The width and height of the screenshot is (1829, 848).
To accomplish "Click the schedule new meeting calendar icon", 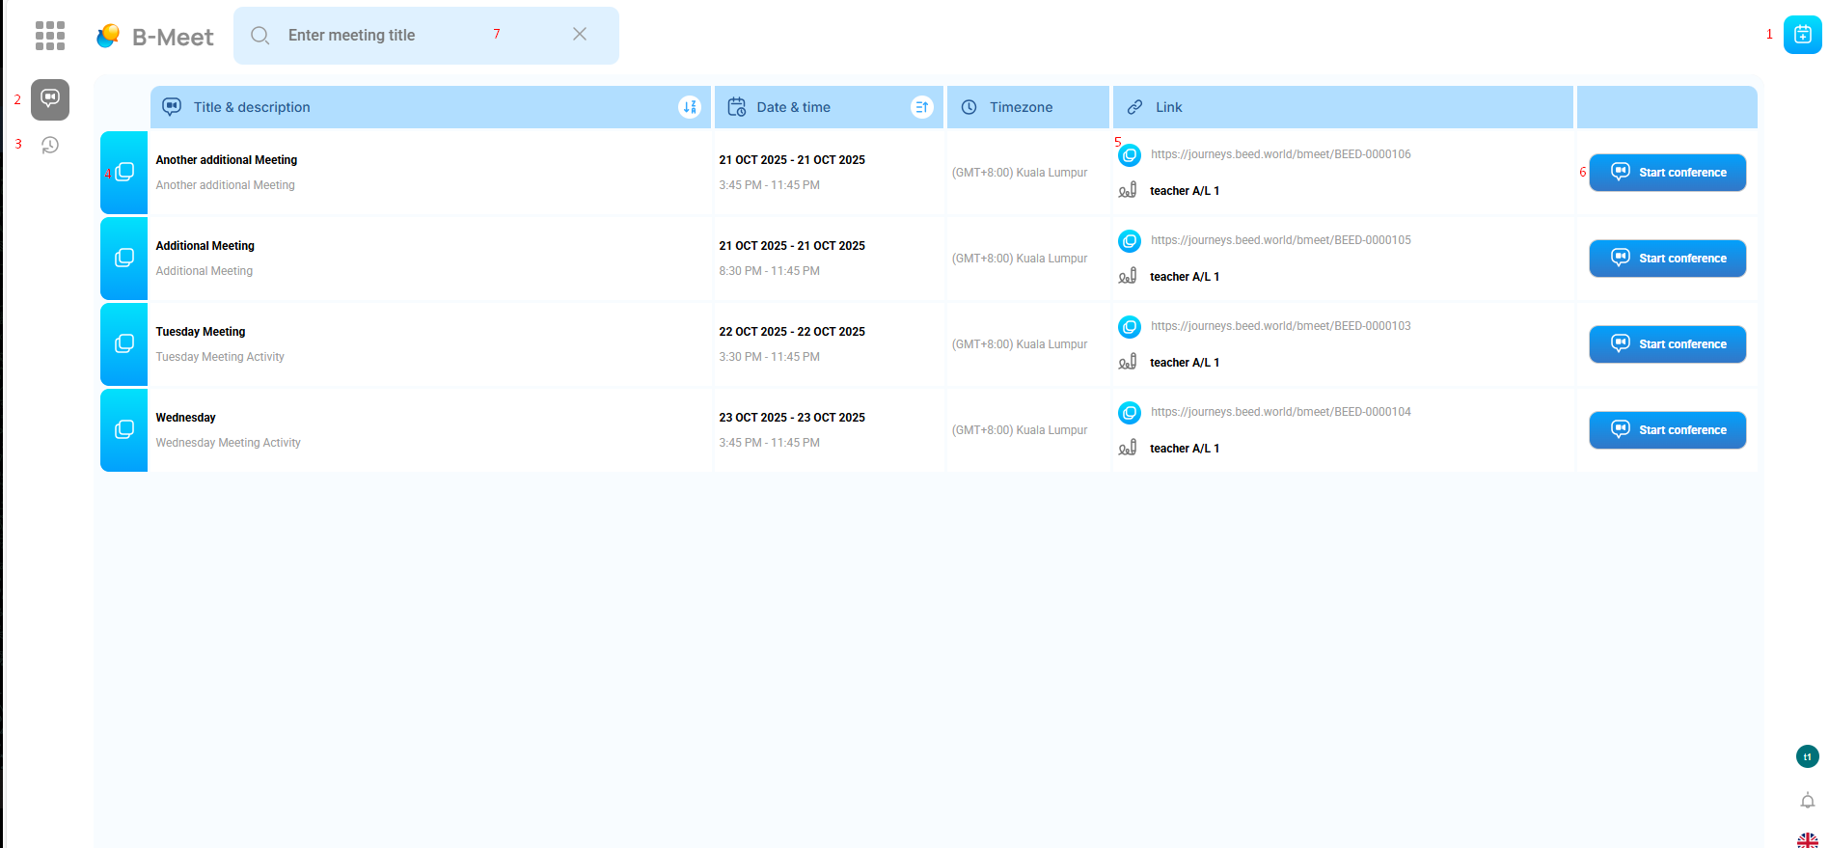I will coord(1802,35).
